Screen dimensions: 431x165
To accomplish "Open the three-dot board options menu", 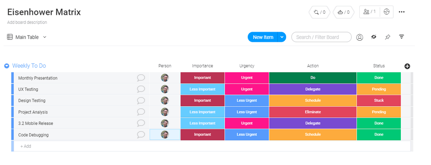I will pyautogui.click(x=402, y=12).
